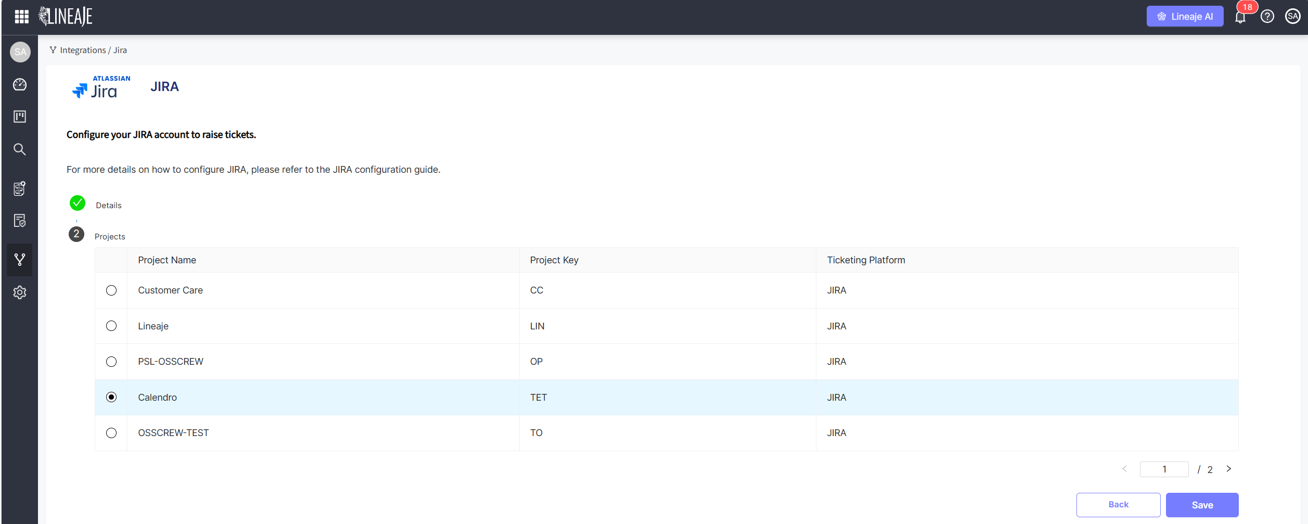Click the Integrations breadcrumb link
The height and width of the screenshot is (524, 1308).
tap(83, 50)
